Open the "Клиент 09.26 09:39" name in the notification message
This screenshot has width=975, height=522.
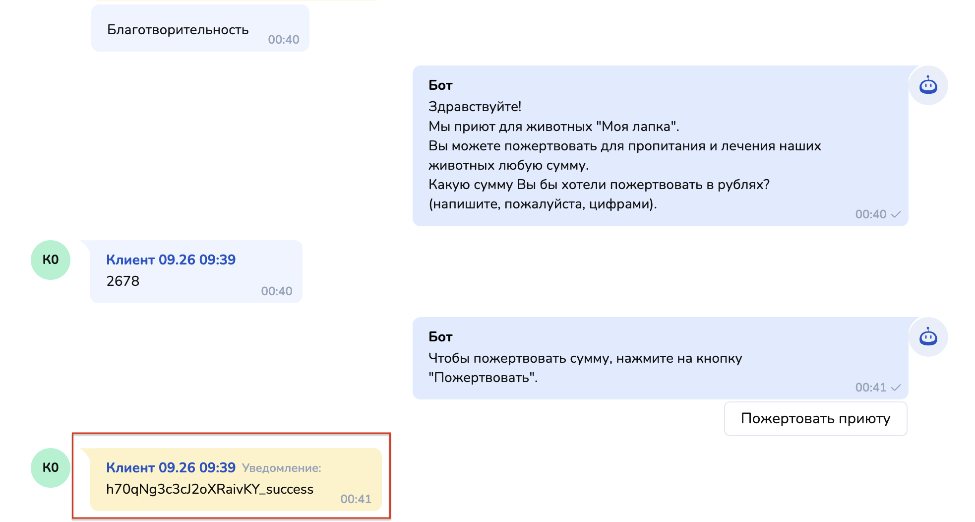[x=171, y=468]
